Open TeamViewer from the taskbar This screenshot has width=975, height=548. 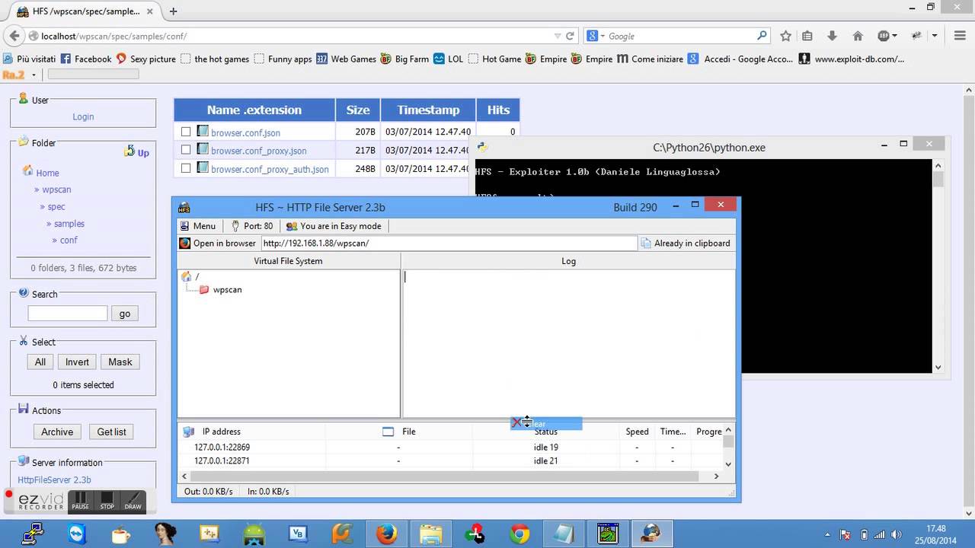(78, 534)
